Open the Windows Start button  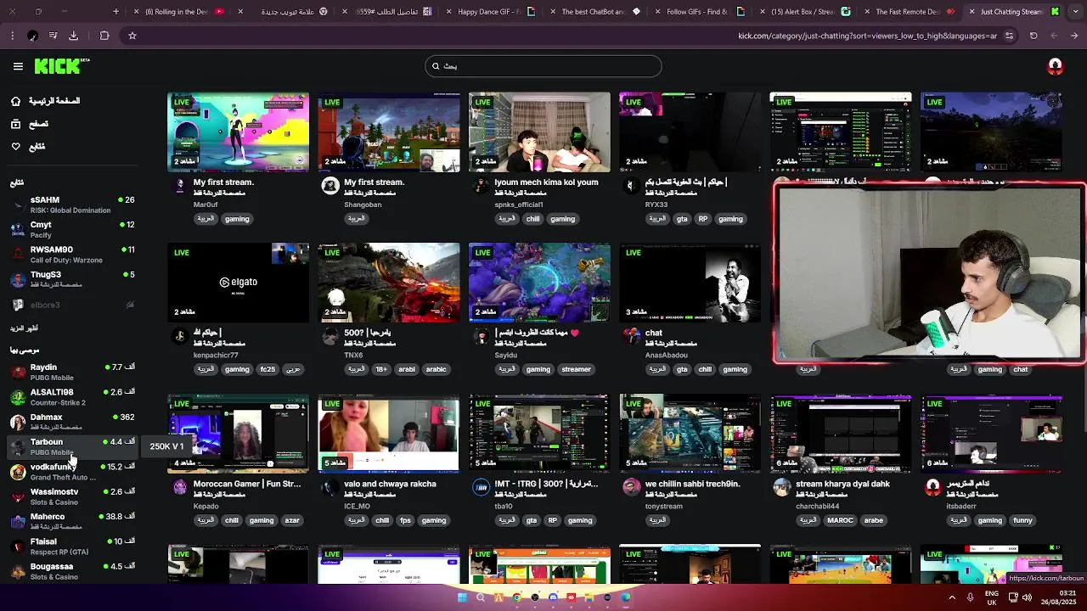tap(462, 597)
